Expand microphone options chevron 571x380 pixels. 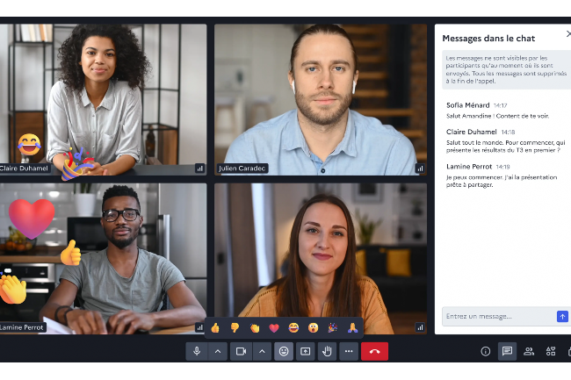click(x=218, y=351)
